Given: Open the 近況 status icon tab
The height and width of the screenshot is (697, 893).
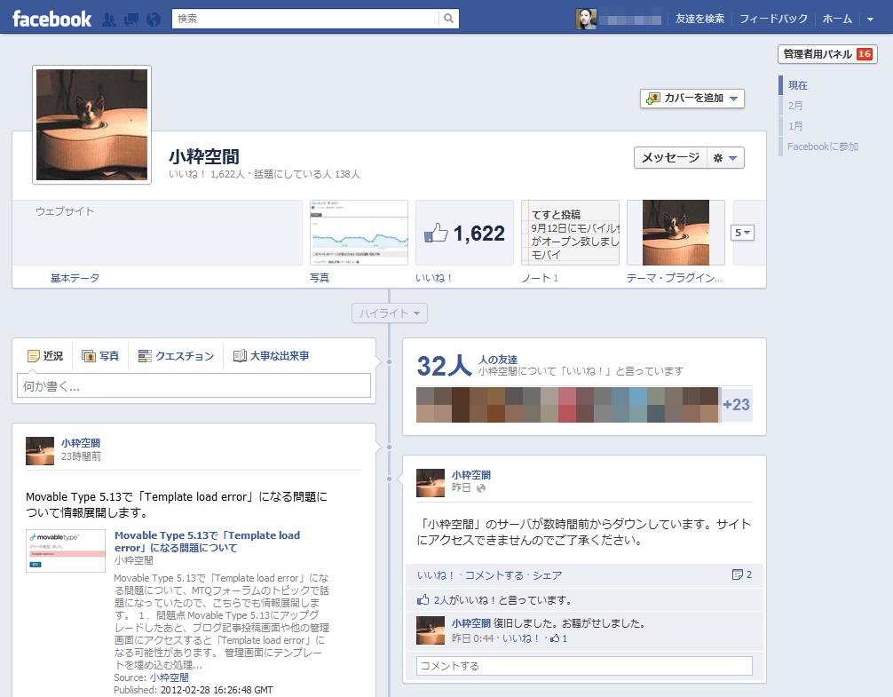Looking at the screenshot, I should coord(45,356).
